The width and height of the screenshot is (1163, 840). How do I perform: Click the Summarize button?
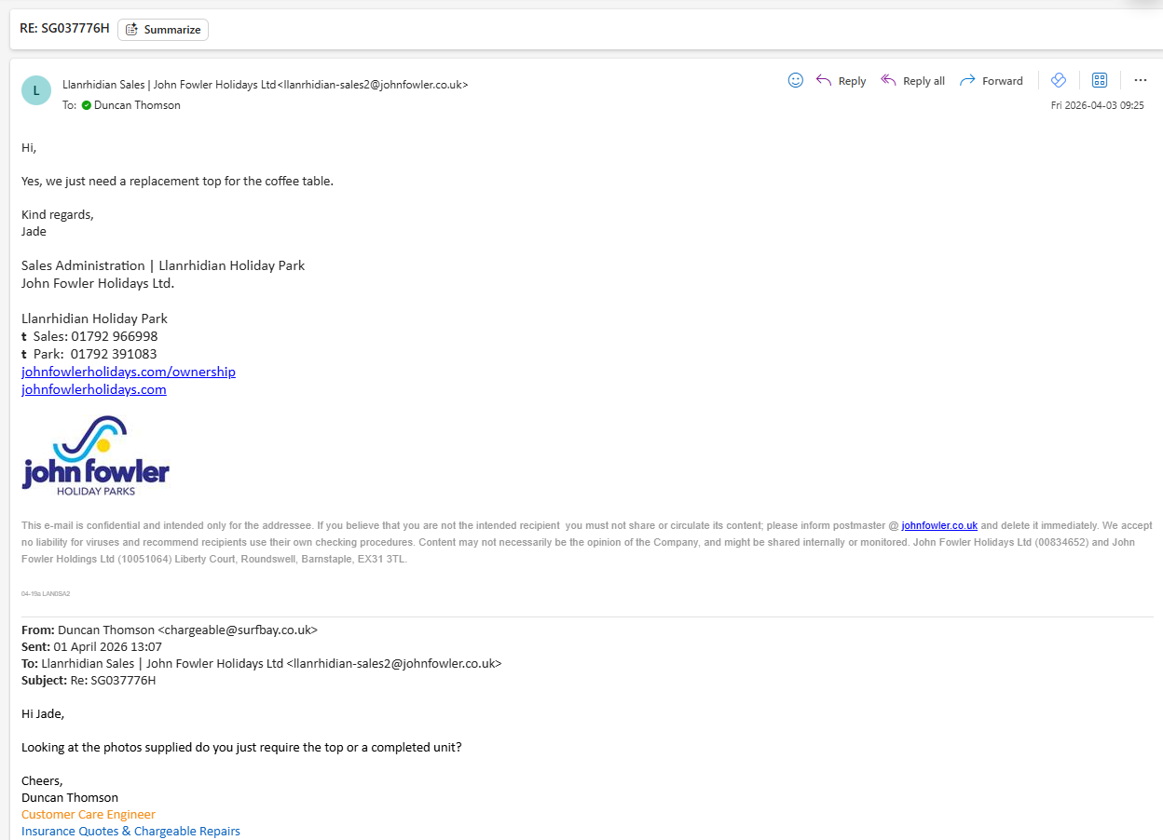point(163,30)
